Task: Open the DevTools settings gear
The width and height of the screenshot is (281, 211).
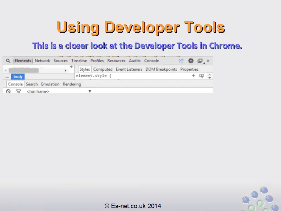Action: 191,61
